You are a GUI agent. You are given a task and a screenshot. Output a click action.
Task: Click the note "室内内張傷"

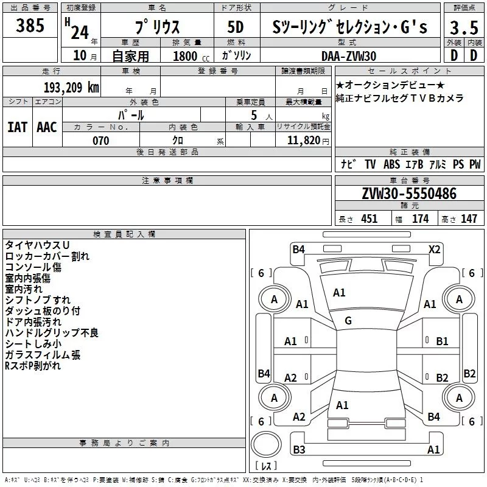tap(27, 278)
